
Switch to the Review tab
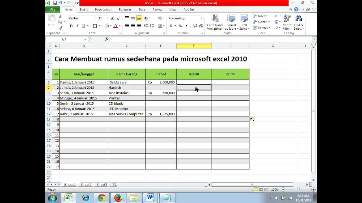[158, 10]
